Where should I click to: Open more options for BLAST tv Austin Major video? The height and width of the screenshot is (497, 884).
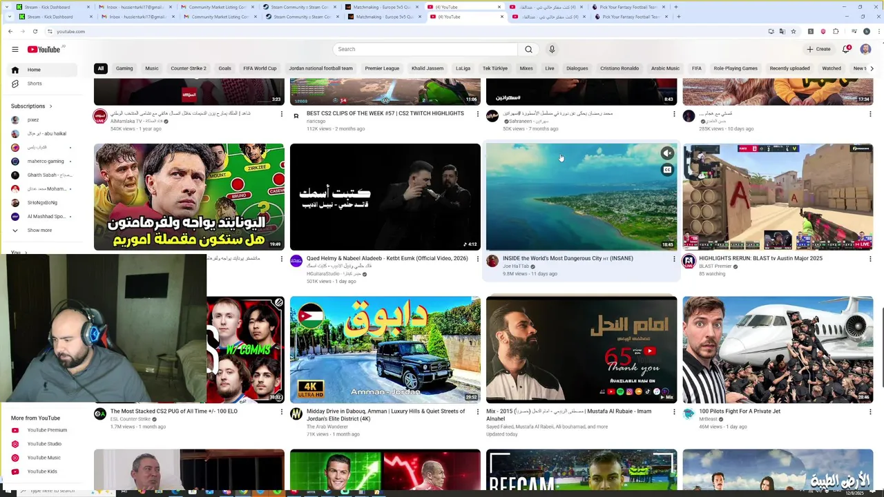point(870,259)
